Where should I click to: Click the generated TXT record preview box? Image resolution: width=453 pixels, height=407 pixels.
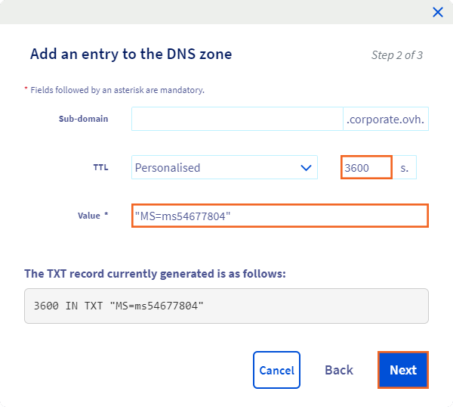coord(226,306)
